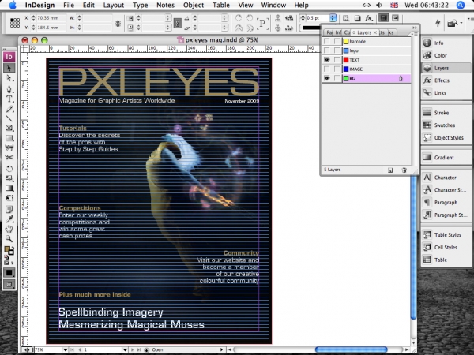Step the X position value arrows
This screenshot has width=474, height=355.
click(x=33, y=18)
